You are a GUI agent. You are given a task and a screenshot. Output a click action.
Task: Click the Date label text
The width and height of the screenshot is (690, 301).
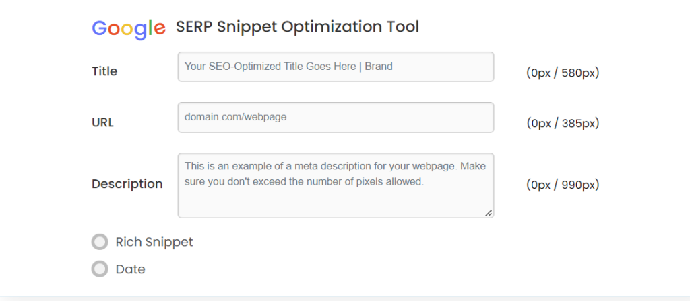coord(130,269)
